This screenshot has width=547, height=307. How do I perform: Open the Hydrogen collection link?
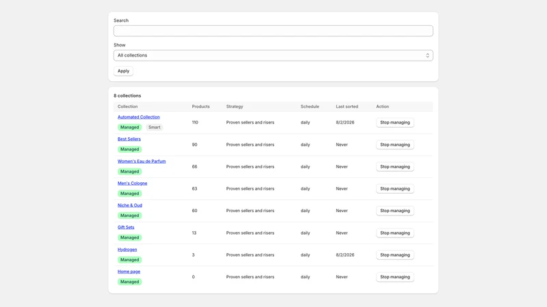tap(127, 250)
